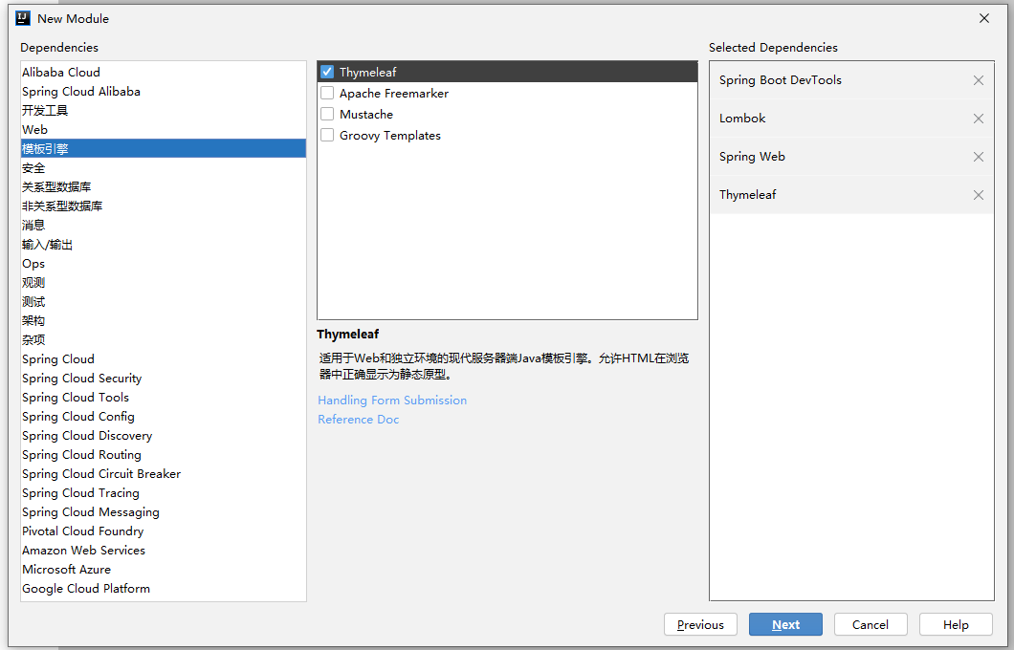Image resolution: width=1014 pixels, height=650 pixels.
Task: Select the Spring Cloud Routing category
Action: [x=164, y=455]
